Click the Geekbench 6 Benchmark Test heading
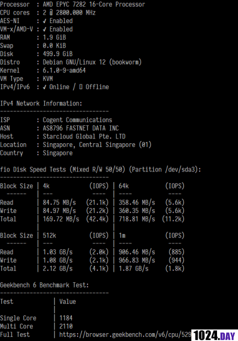The height and width of the screenshot is (341, 238). (45, 285)
